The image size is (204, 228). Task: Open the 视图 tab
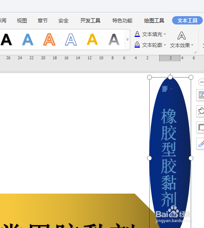point(22,21)
